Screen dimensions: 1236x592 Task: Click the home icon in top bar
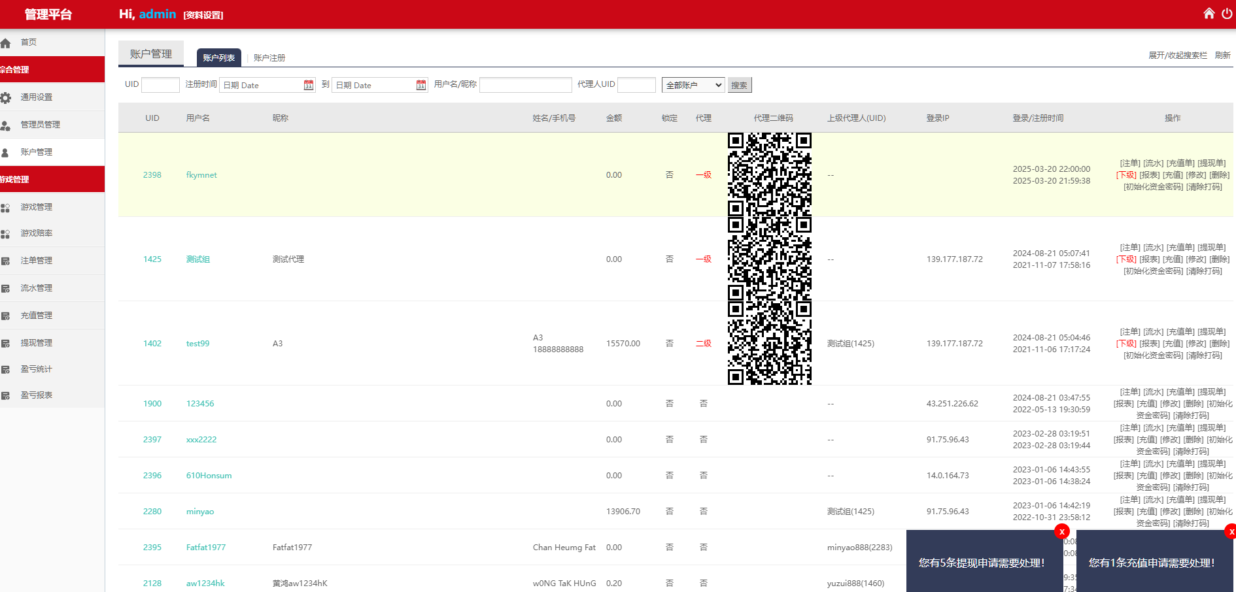[1209, 14]
